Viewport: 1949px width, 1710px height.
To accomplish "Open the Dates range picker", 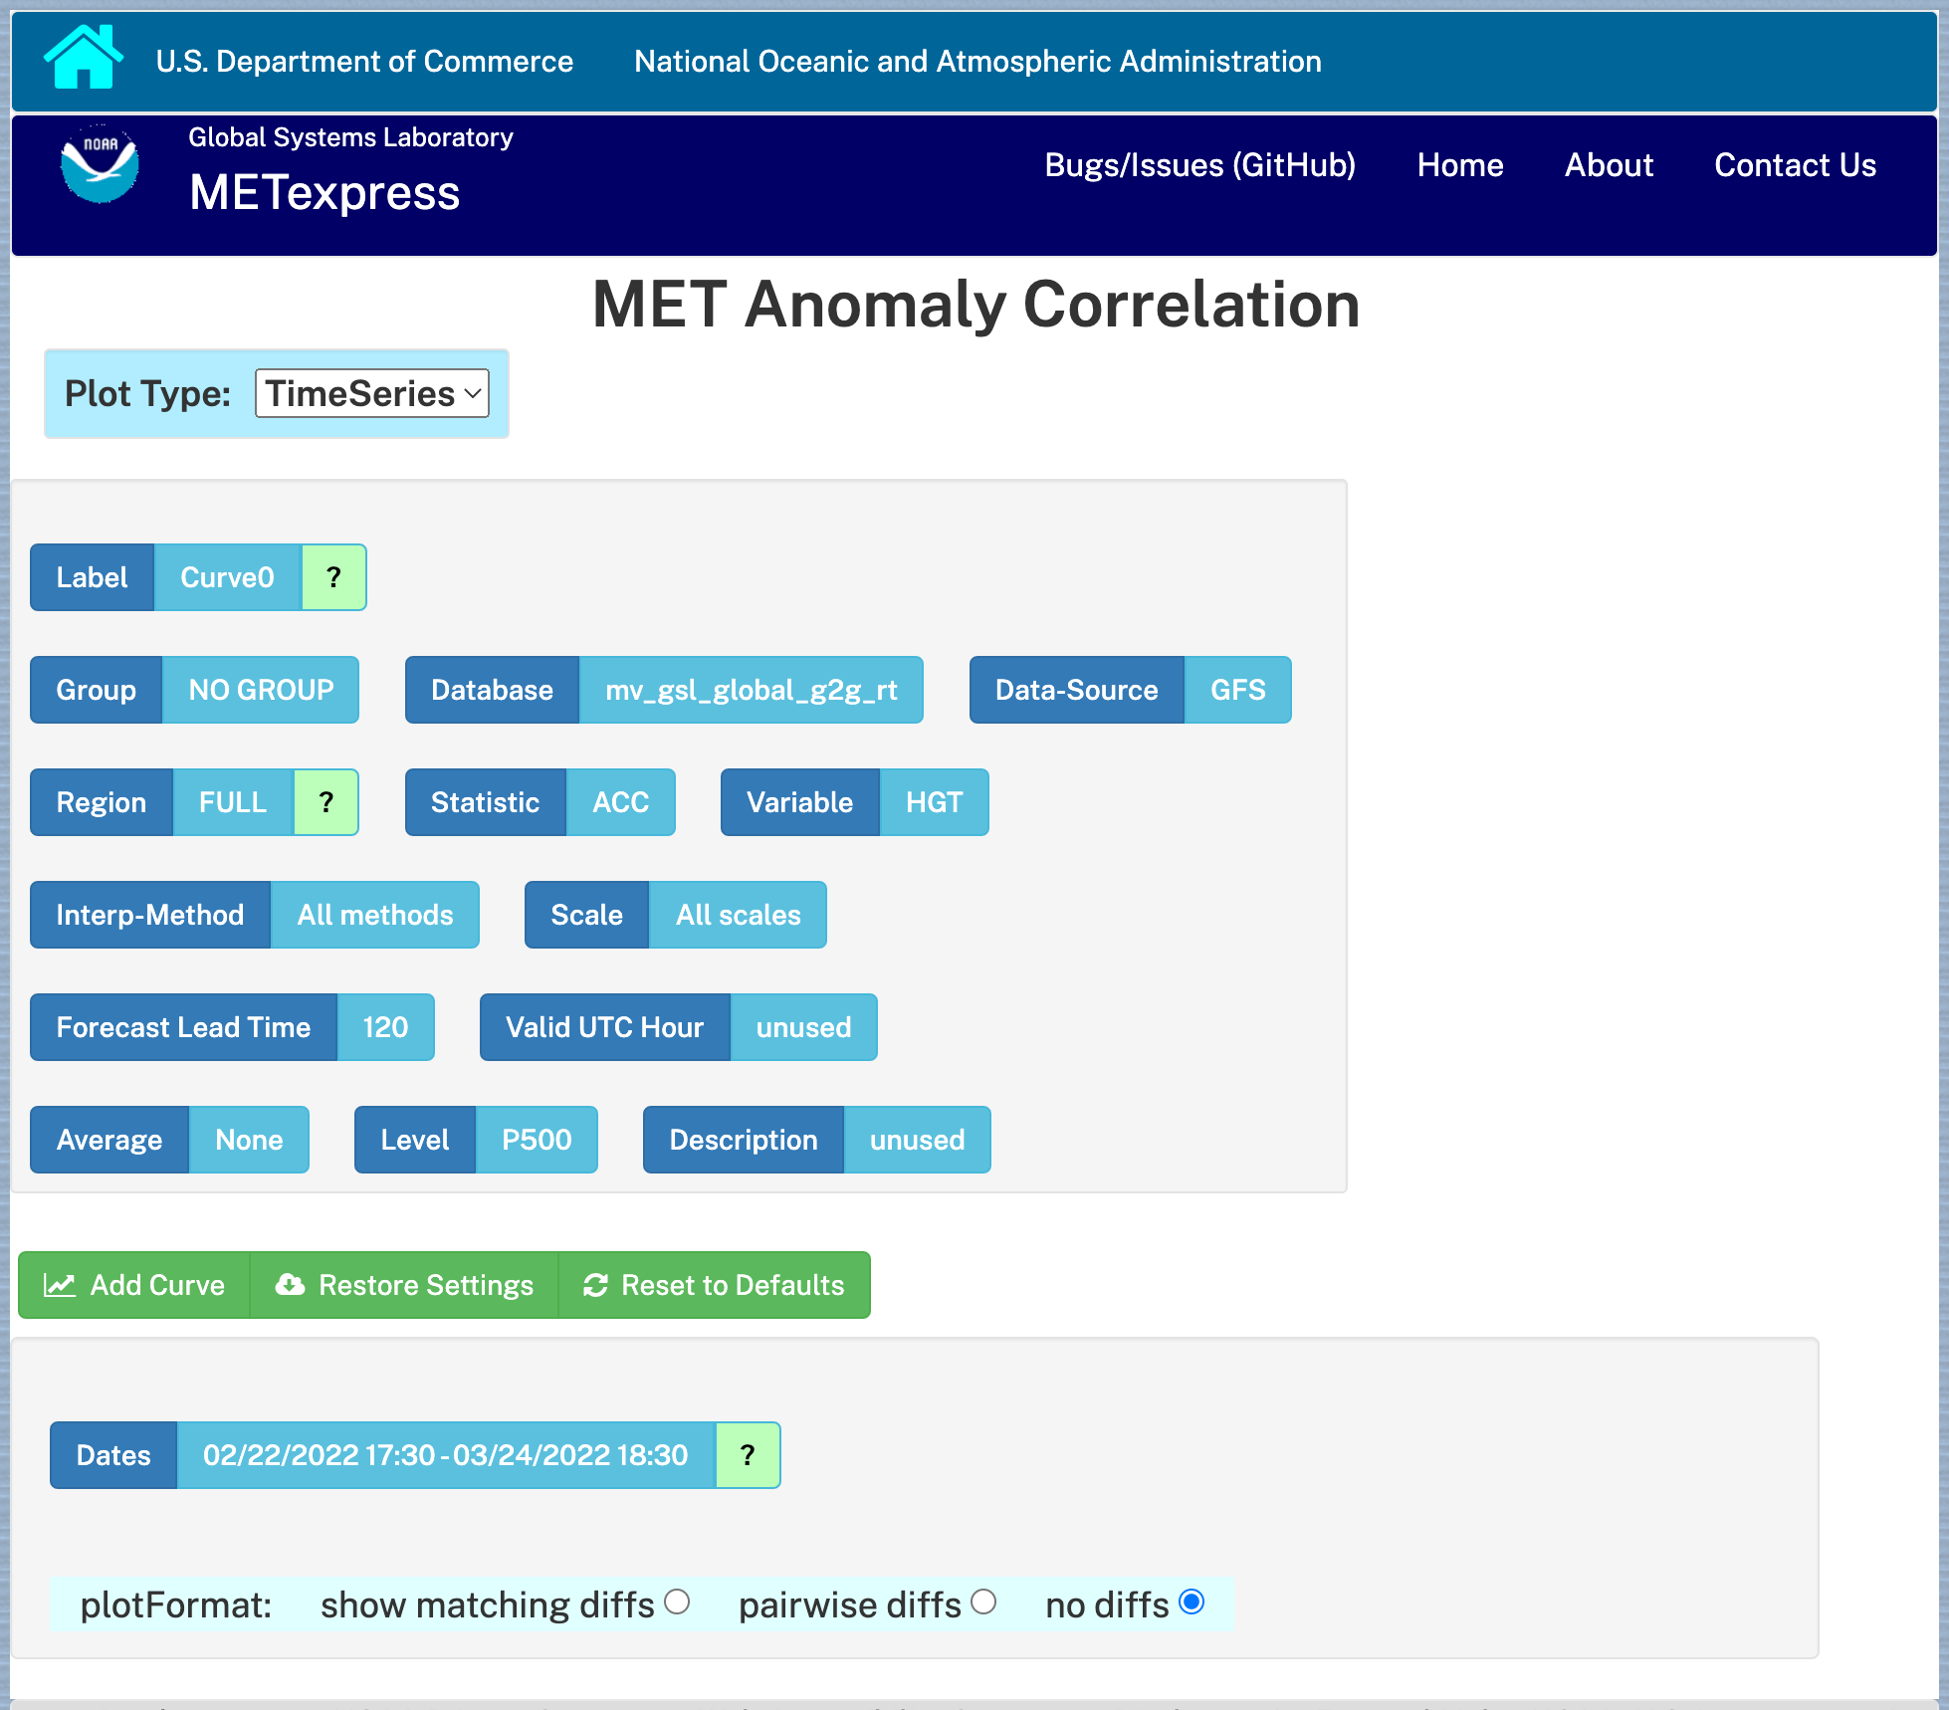I will [x=445, y=1455].
